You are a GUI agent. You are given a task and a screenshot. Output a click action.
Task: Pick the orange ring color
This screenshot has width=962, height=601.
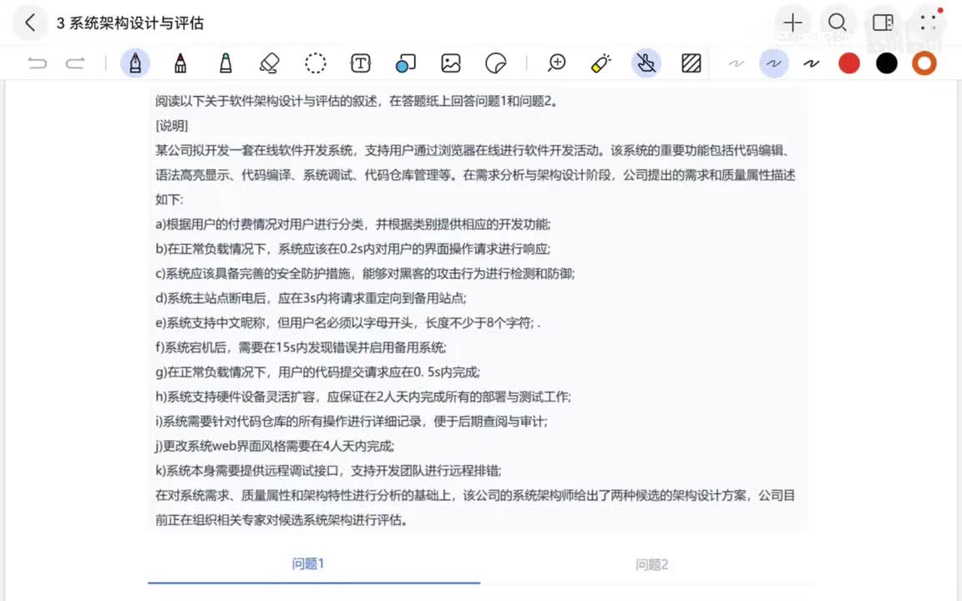[924, 63]
